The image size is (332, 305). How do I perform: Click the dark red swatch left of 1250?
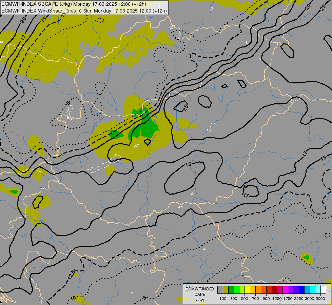[x=275, y=290]
